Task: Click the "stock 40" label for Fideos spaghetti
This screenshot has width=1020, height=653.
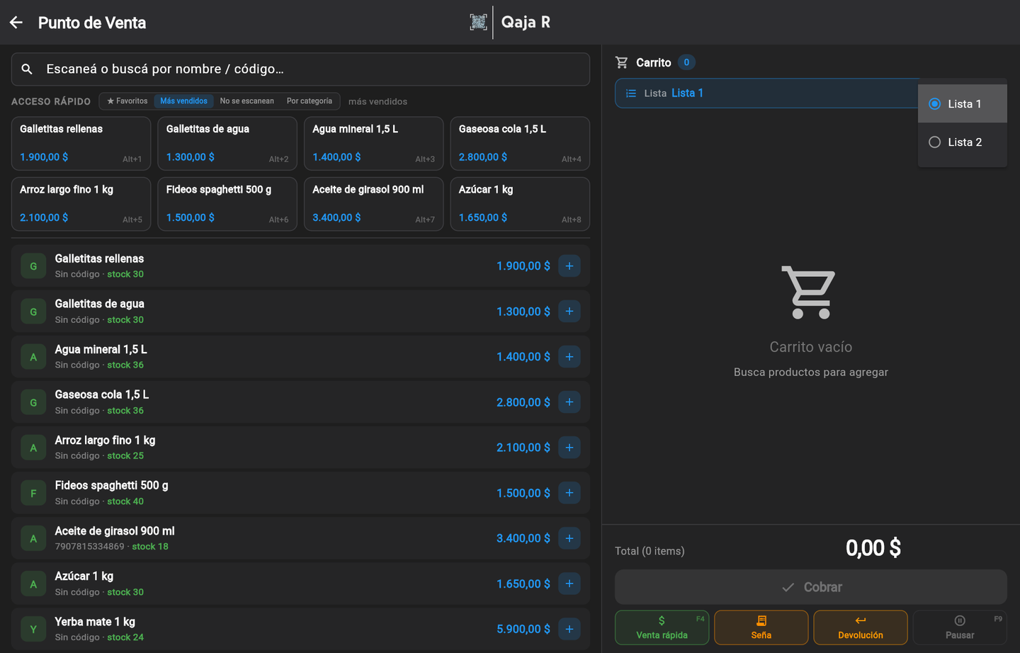Action: click(x=125, y=501)
